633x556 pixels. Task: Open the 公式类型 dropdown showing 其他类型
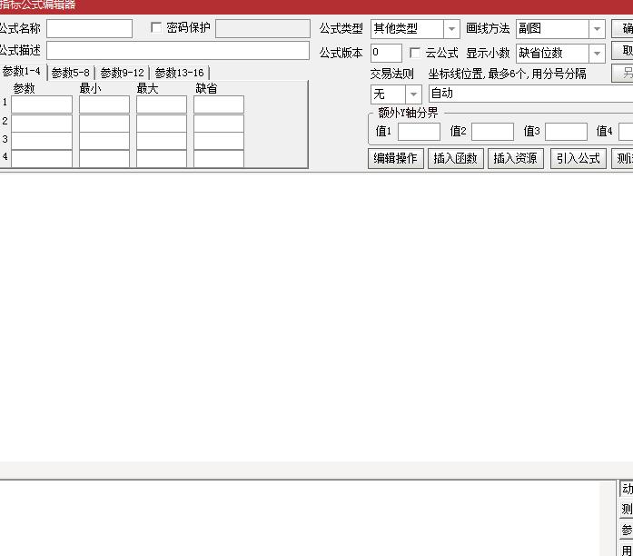pyautogui.click(x=415, y=29)
